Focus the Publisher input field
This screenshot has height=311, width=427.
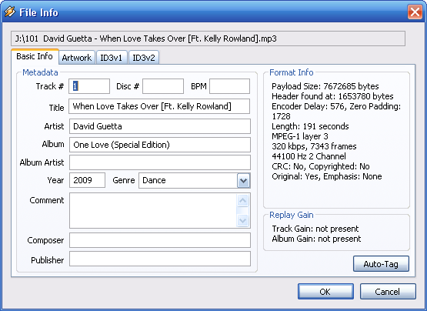click(160, 259)
